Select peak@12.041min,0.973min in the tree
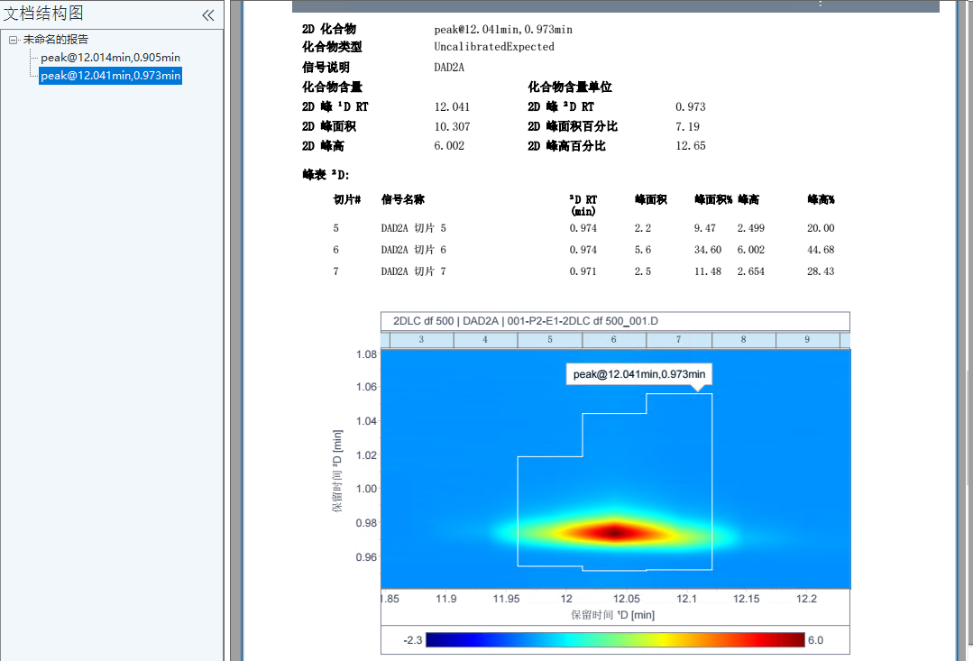 110,76
